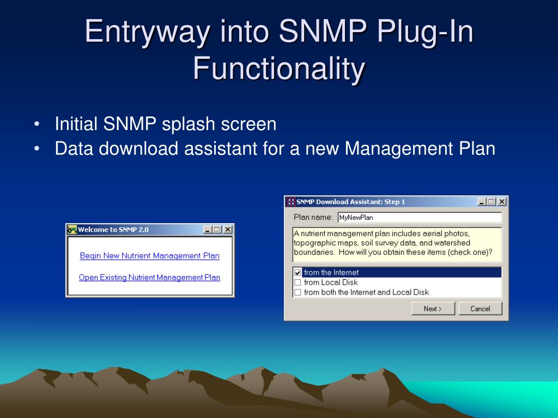Close the Welcome to SNMP 2.0 window
The height and width of the screenshot is (418, 558).
pyautogui.click(x=227, y=230)
